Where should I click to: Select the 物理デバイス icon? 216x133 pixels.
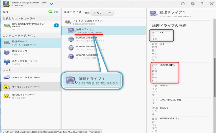coord(7,52)
